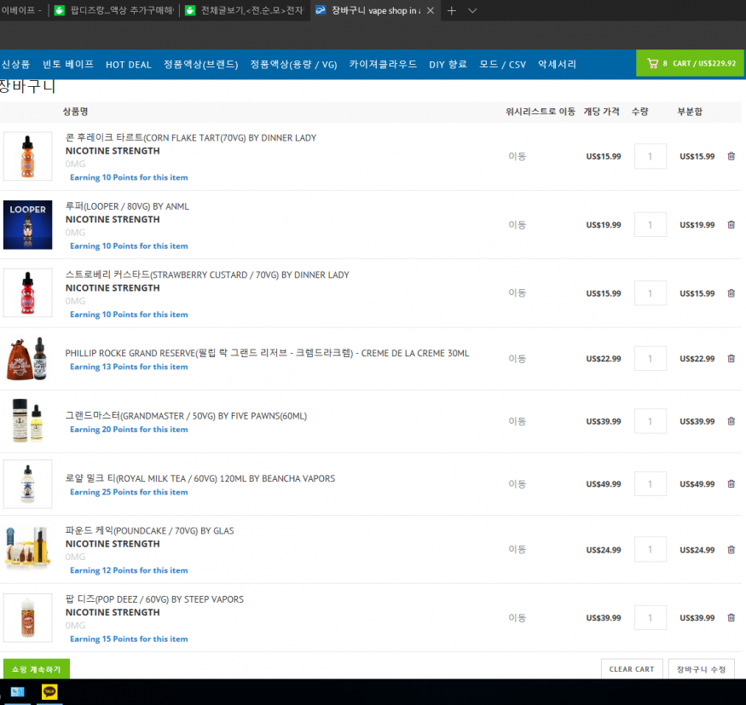Click the Looper product thumbnail

point(27,224)
